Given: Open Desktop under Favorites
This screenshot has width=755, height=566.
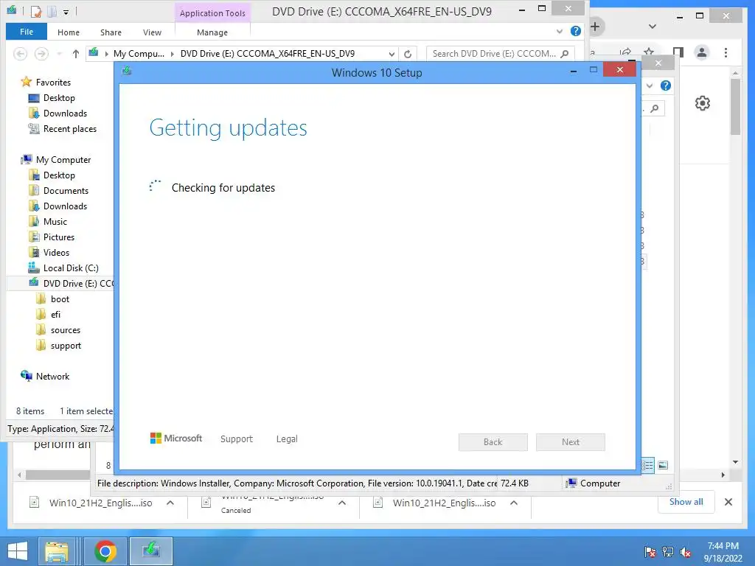Looking at the screenshot, I should (x=59, y=98).
